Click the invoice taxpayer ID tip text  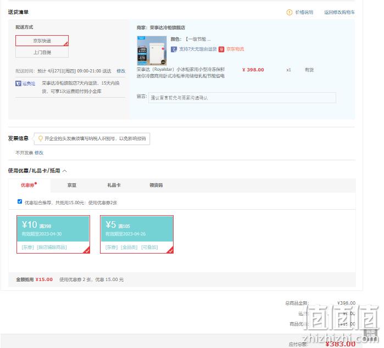tap(95, 138)
